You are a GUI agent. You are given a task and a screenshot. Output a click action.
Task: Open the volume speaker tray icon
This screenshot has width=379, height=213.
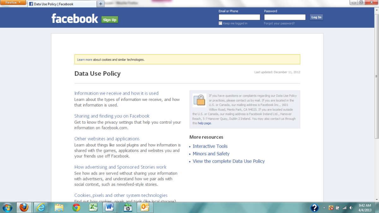point(351,208)
